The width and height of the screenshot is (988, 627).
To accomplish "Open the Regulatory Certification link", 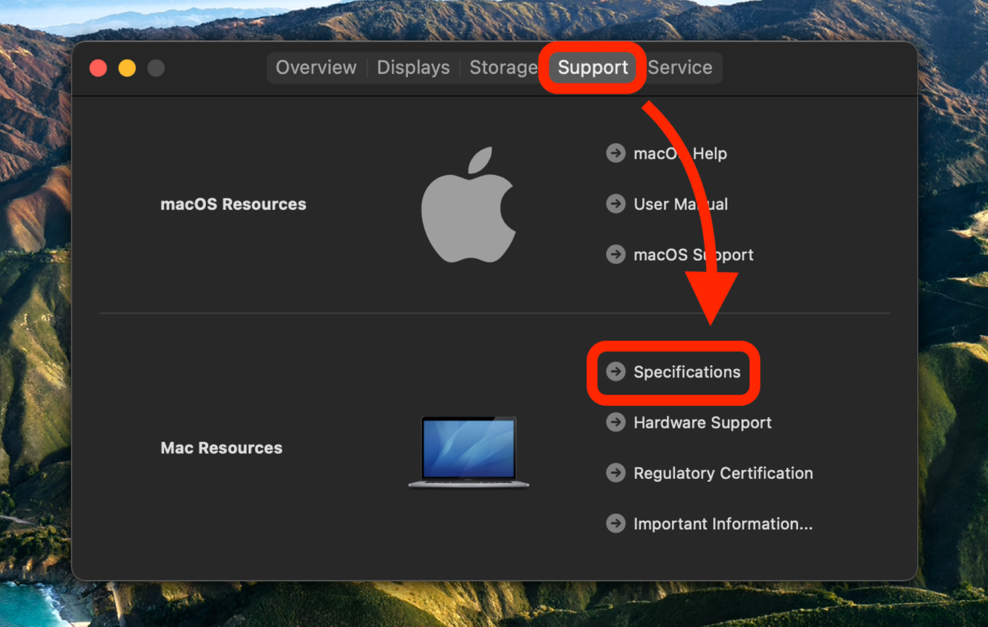I will coord(723,472).
